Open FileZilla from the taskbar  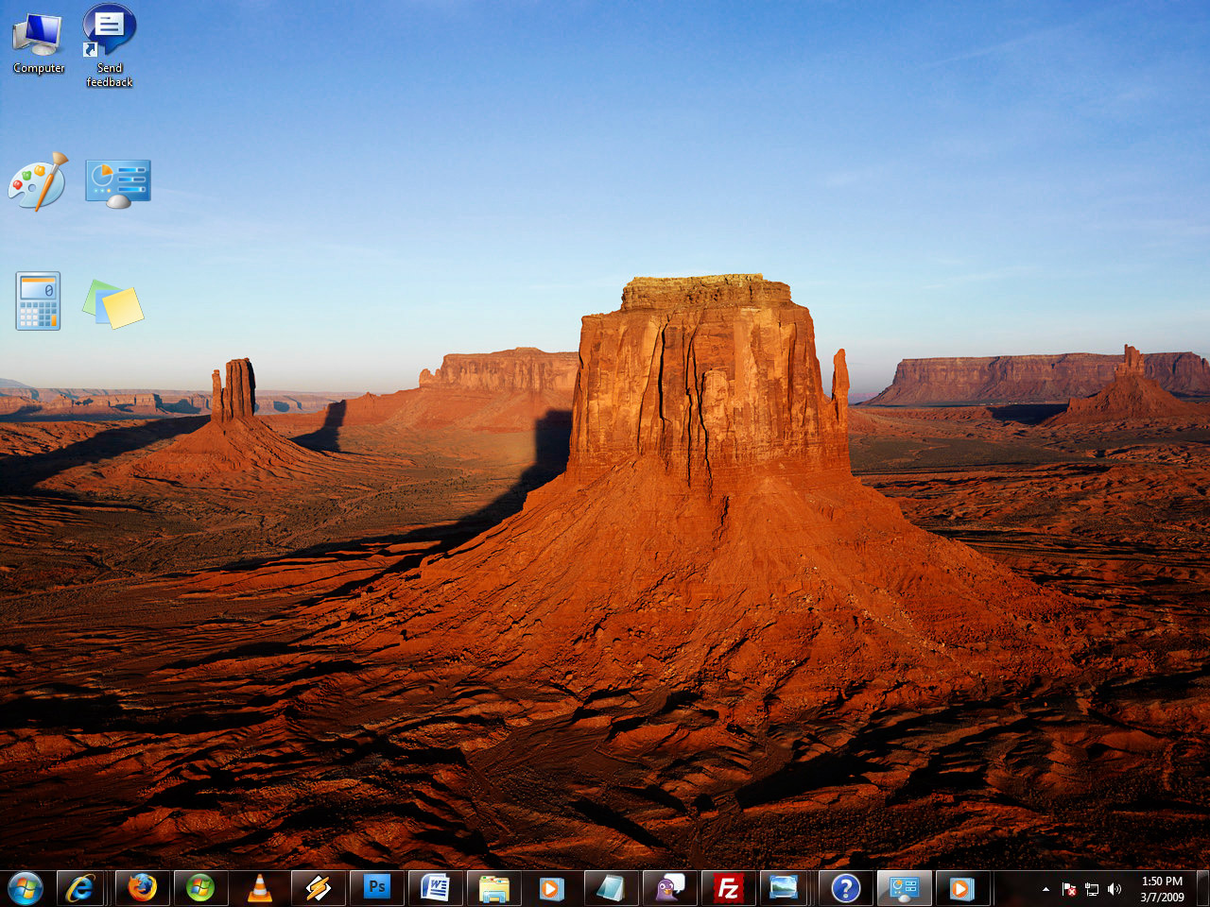pos(728,888)
